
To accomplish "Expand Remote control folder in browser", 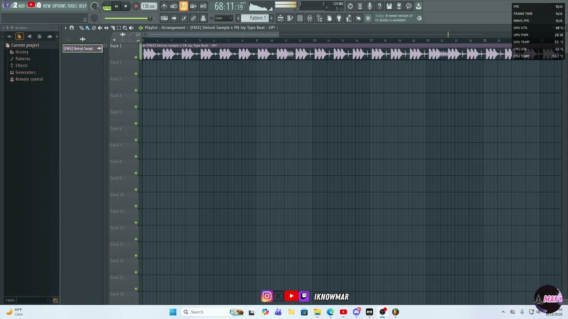I will [29, 79].
